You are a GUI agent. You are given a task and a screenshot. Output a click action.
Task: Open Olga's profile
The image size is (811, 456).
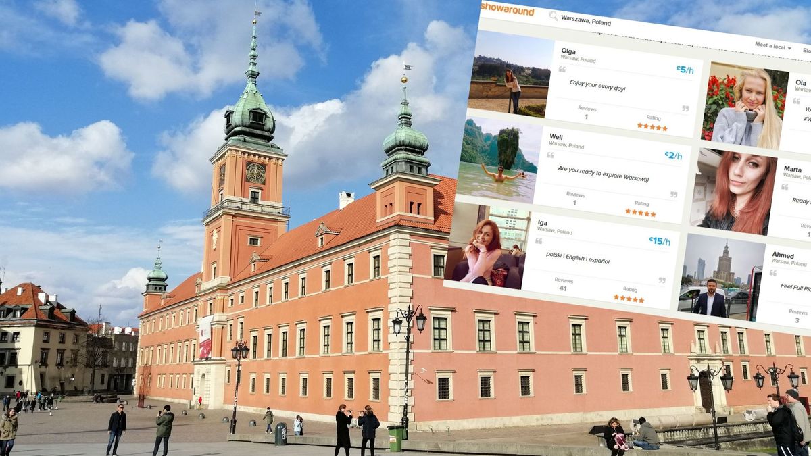coord(569,51)
